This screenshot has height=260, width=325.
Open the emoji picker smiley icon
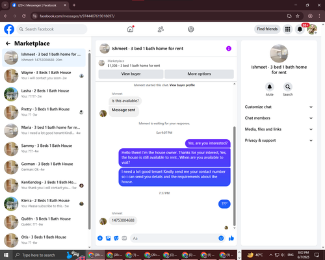click(x=221, y=238)
